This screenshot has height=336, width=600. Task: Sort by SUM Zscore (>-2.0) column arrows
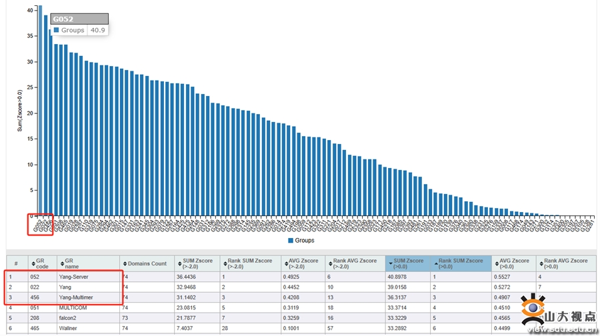179,264
